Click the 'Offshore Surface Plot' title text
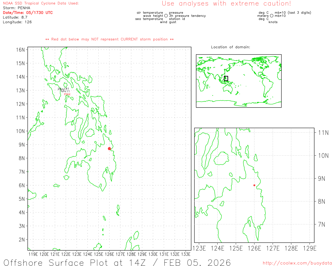The width and height of the screenshot is (332, 266). [x=117, y=262]
